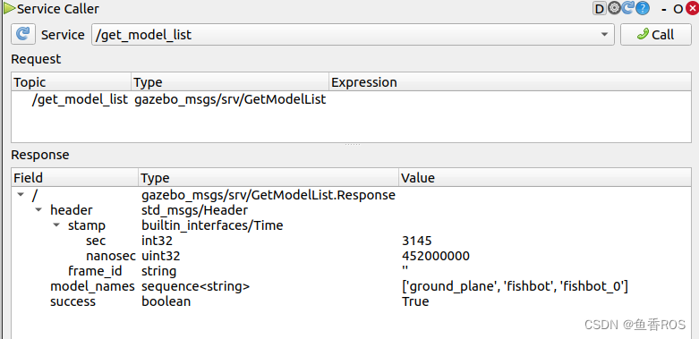Collapse the stamp tree node
699x339 pixels.
point(56,225)
